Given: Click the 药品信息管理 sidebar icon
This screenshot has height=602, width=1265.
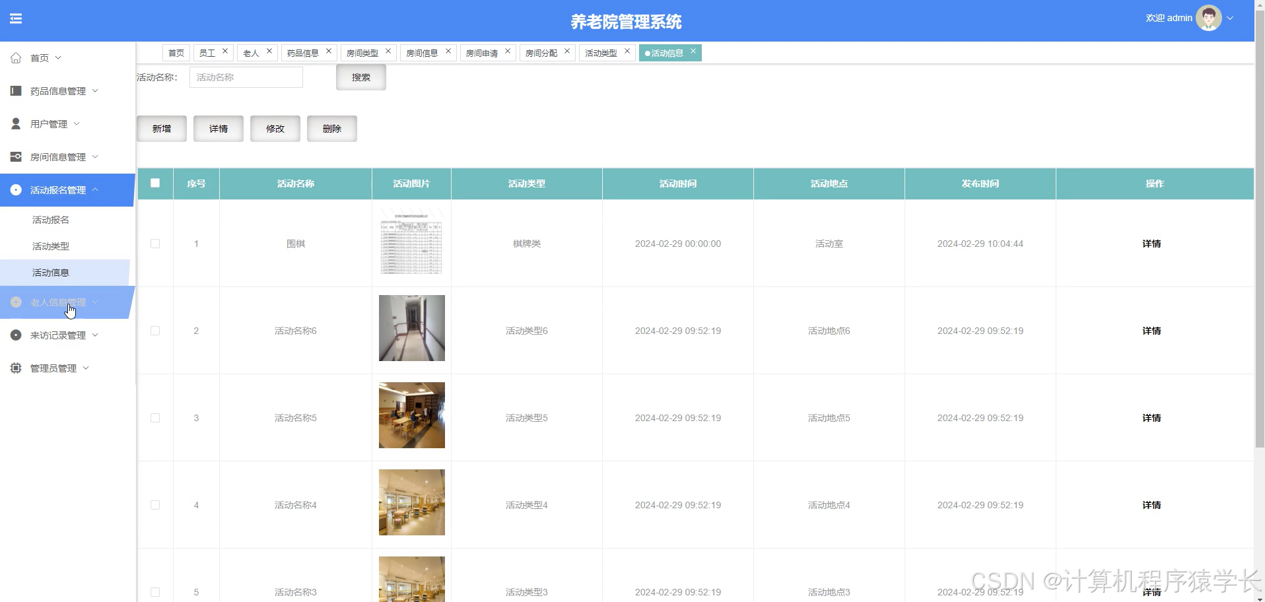Looking at the screenshot, I should [x=16, y=90].
